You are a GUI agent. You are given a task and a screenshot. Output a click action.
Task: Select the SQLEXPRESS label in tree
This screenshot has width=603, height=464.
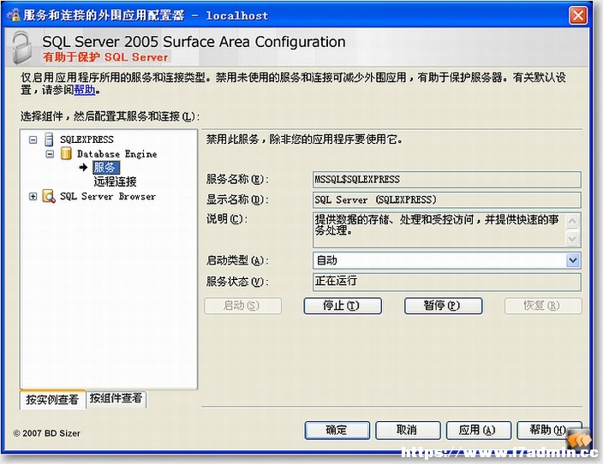tap(87, 140)
